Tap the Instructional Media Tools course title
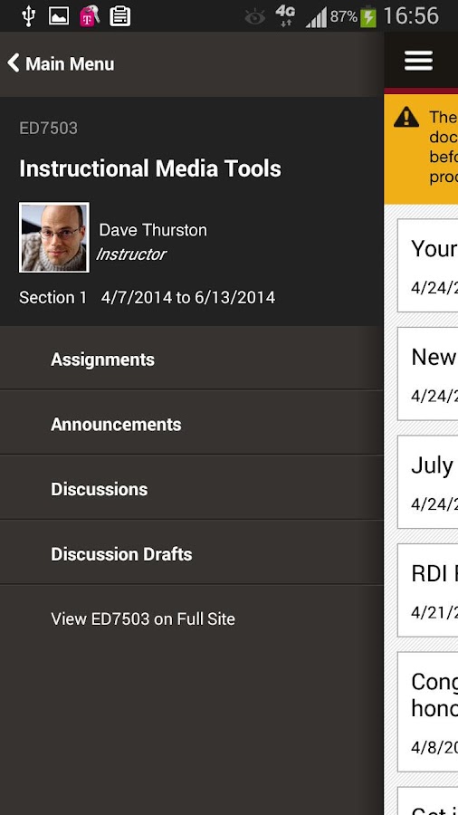 150,168
